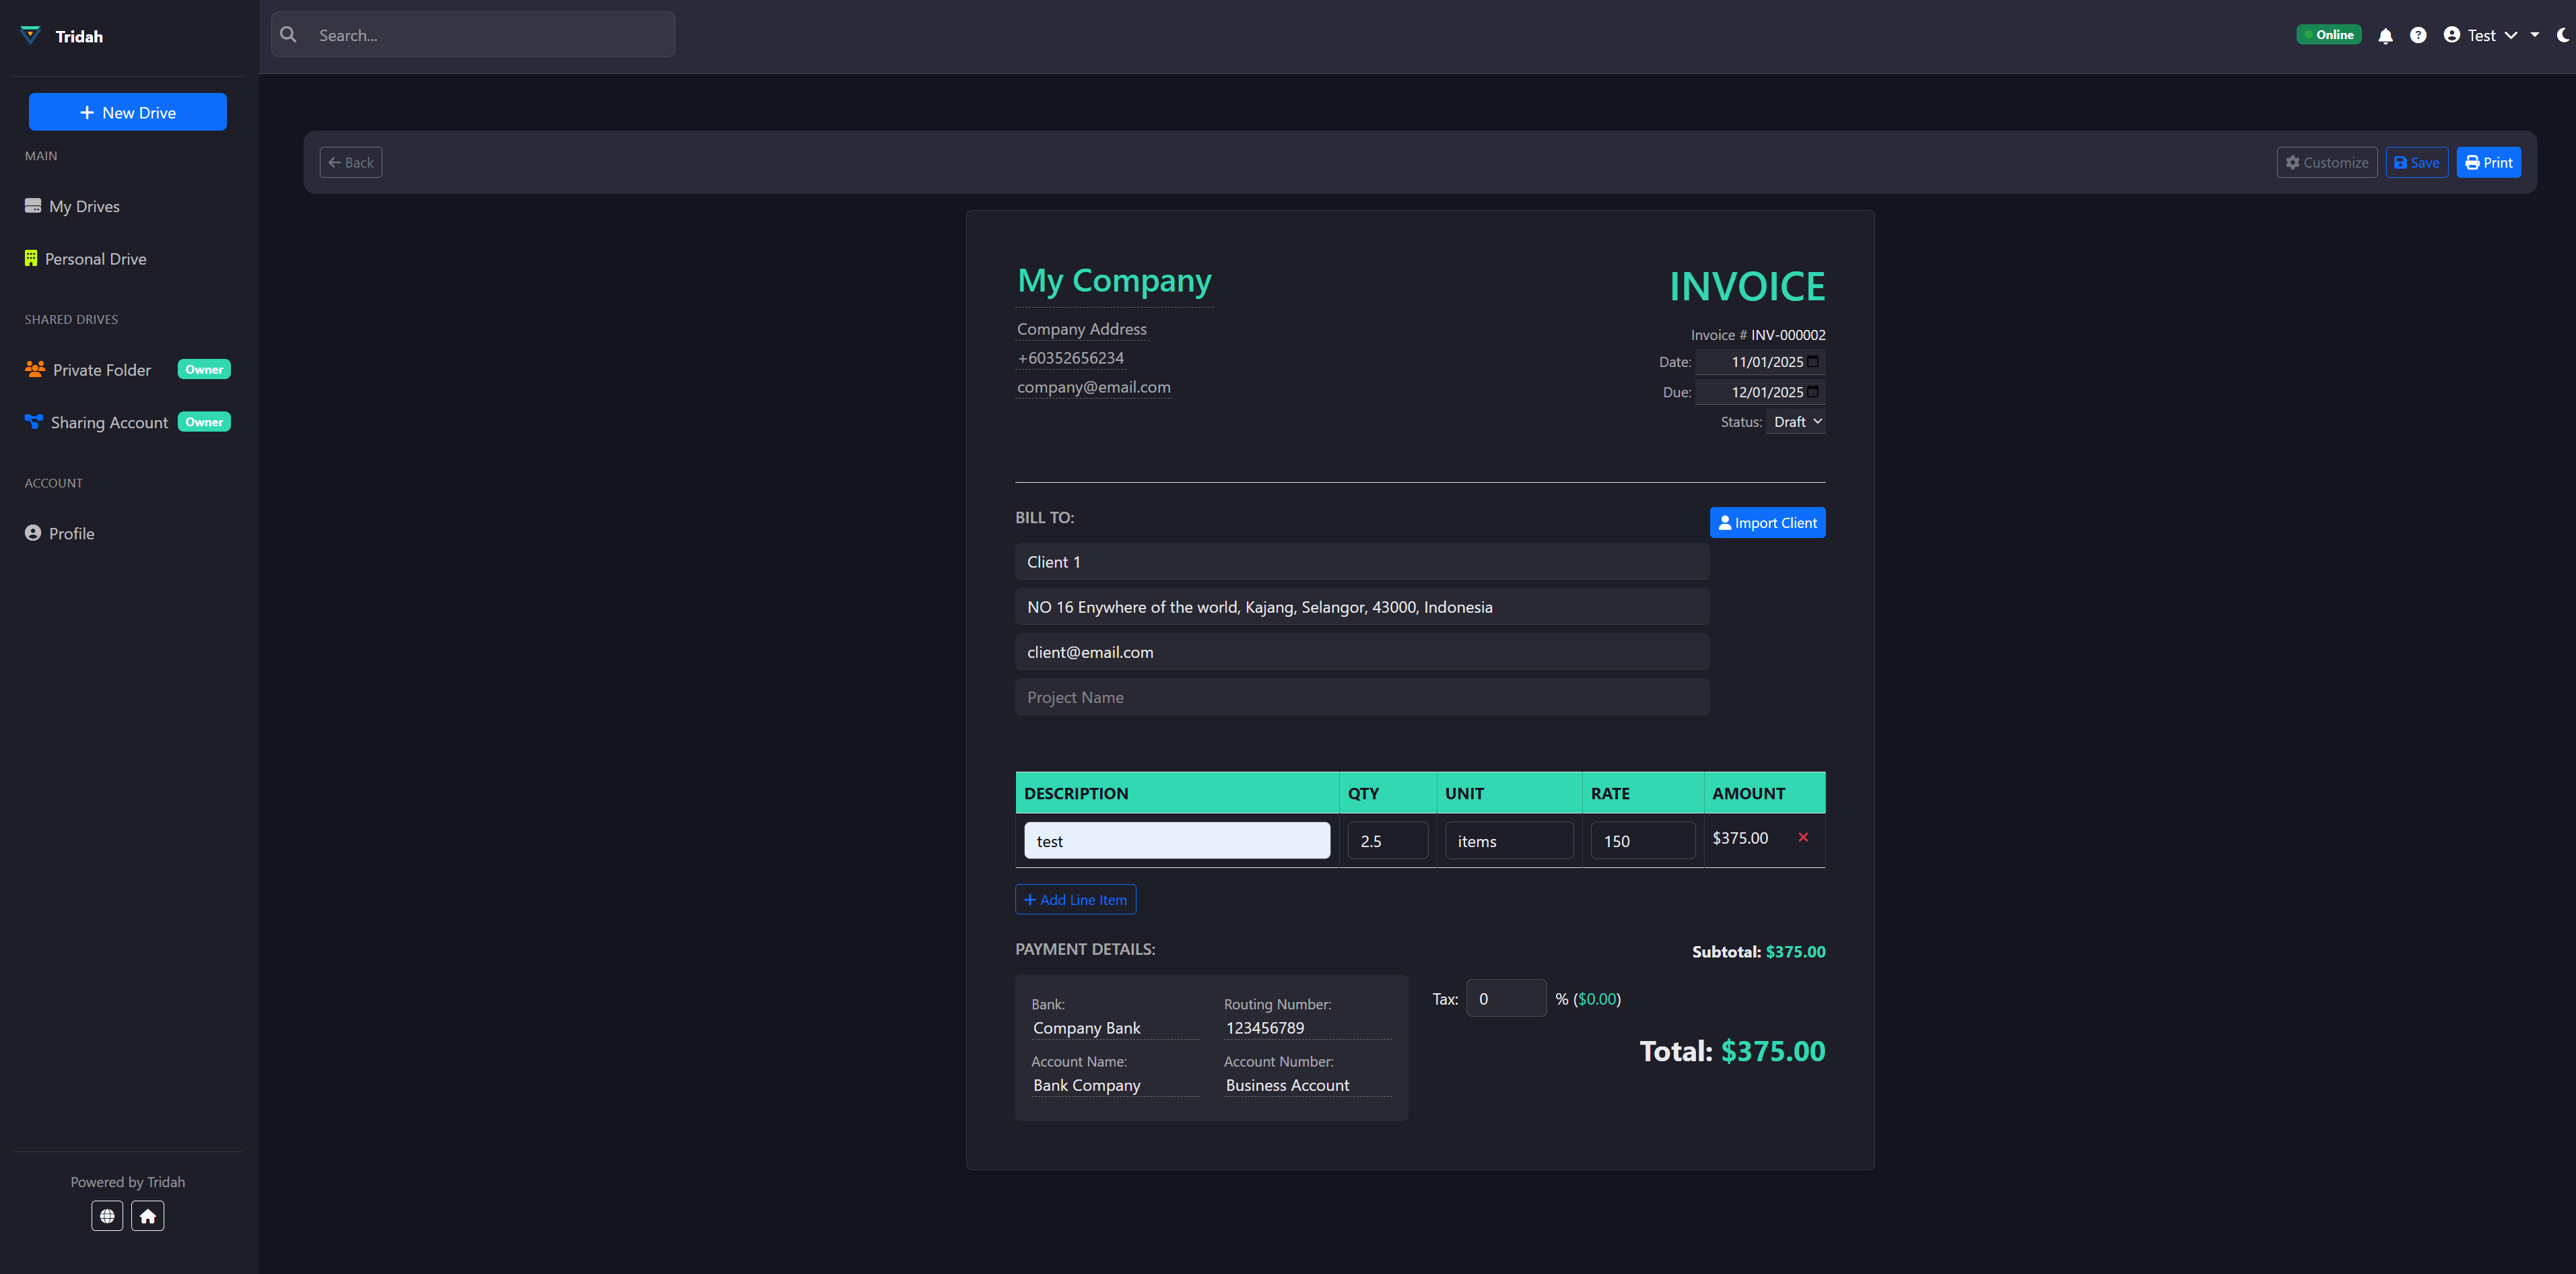This screenshot has height=1274, width=2576.
Task: Click the home icon in the sidebar footer
Action: [147, 1215]
